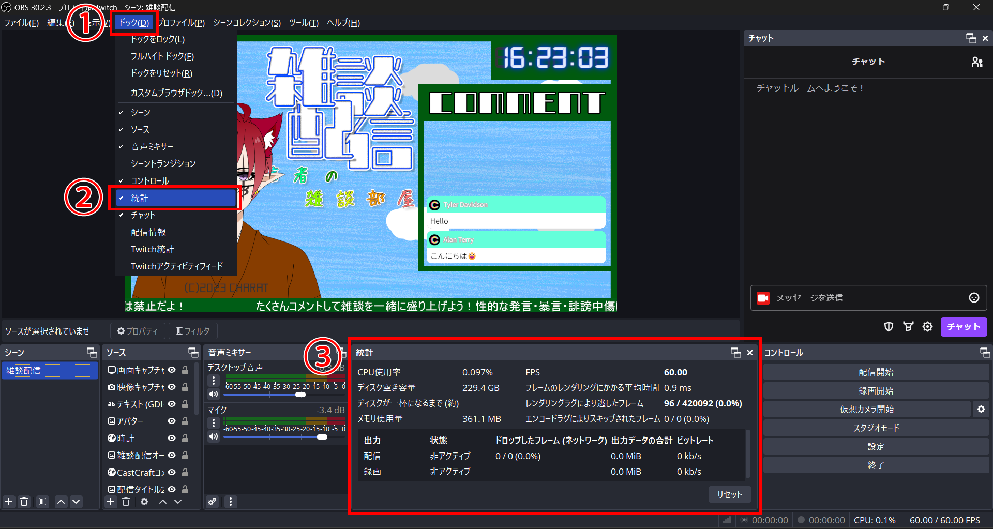Image resolution: width=993 pixels, height=529 pixels.
Task: Open chat settings gear icon
Action: coord(928,327)
